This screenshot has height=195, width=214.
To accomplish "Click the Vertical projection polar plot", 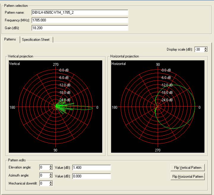I will tap(56, 107).
